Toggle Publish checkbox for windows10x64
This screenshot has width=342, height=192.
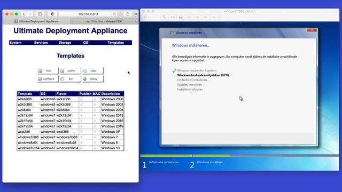pos(82,148)
